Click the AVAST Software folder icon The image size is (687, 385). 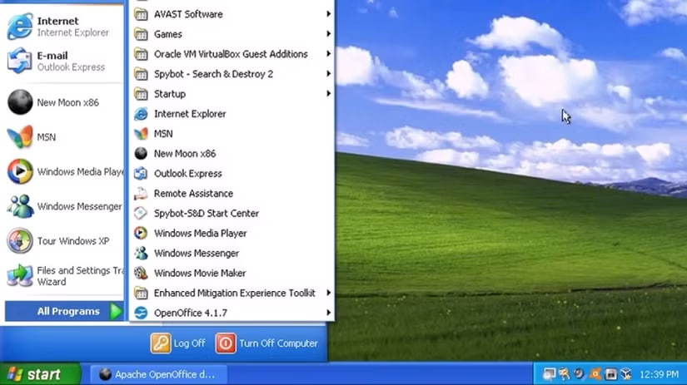coord(141,14)
